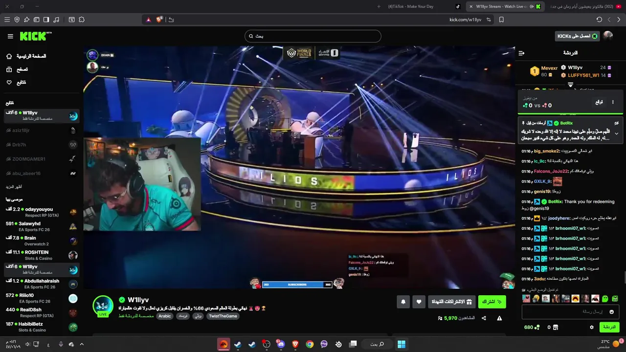
Task: Toggle the bell notifications button
Action: [x=403, y=302]
